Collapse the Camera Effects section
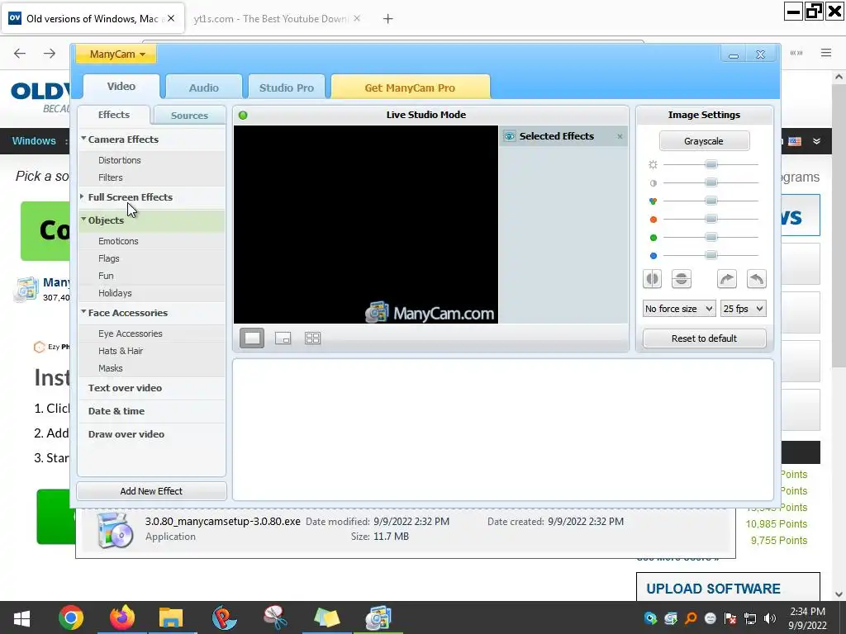The height and width of the screenshot is (634, 846). click(83, 139)
